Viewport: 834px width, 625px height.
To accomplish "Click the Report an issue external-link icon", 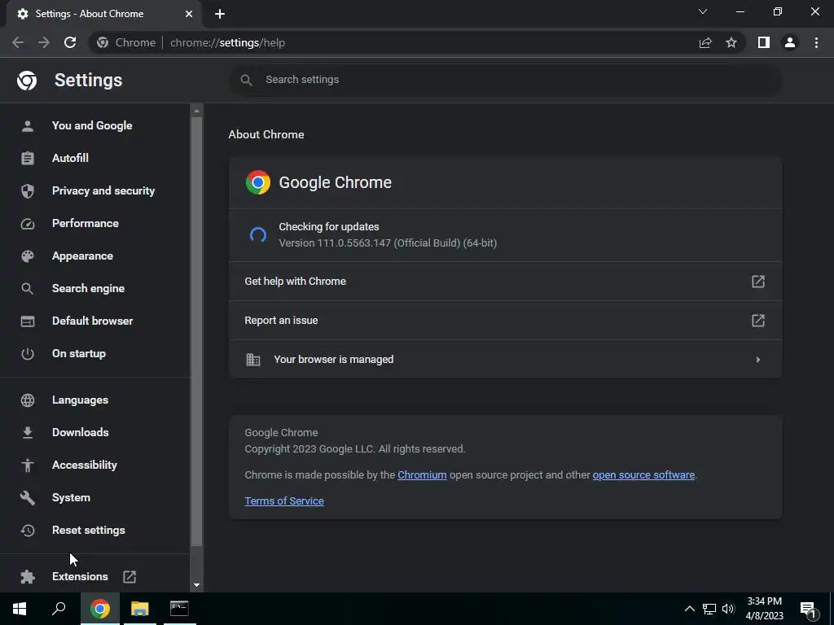I will point(758,321).
